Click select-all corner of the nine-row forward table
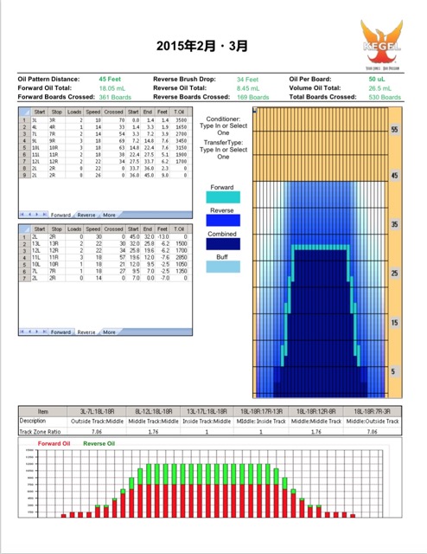 coord(25,112)
